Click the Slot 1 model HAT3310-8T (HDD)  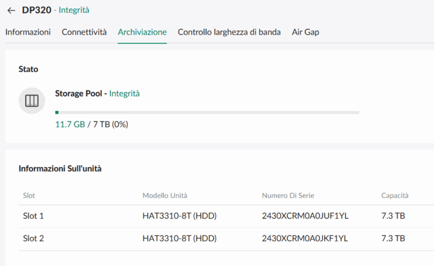click(x=179, y=216)
